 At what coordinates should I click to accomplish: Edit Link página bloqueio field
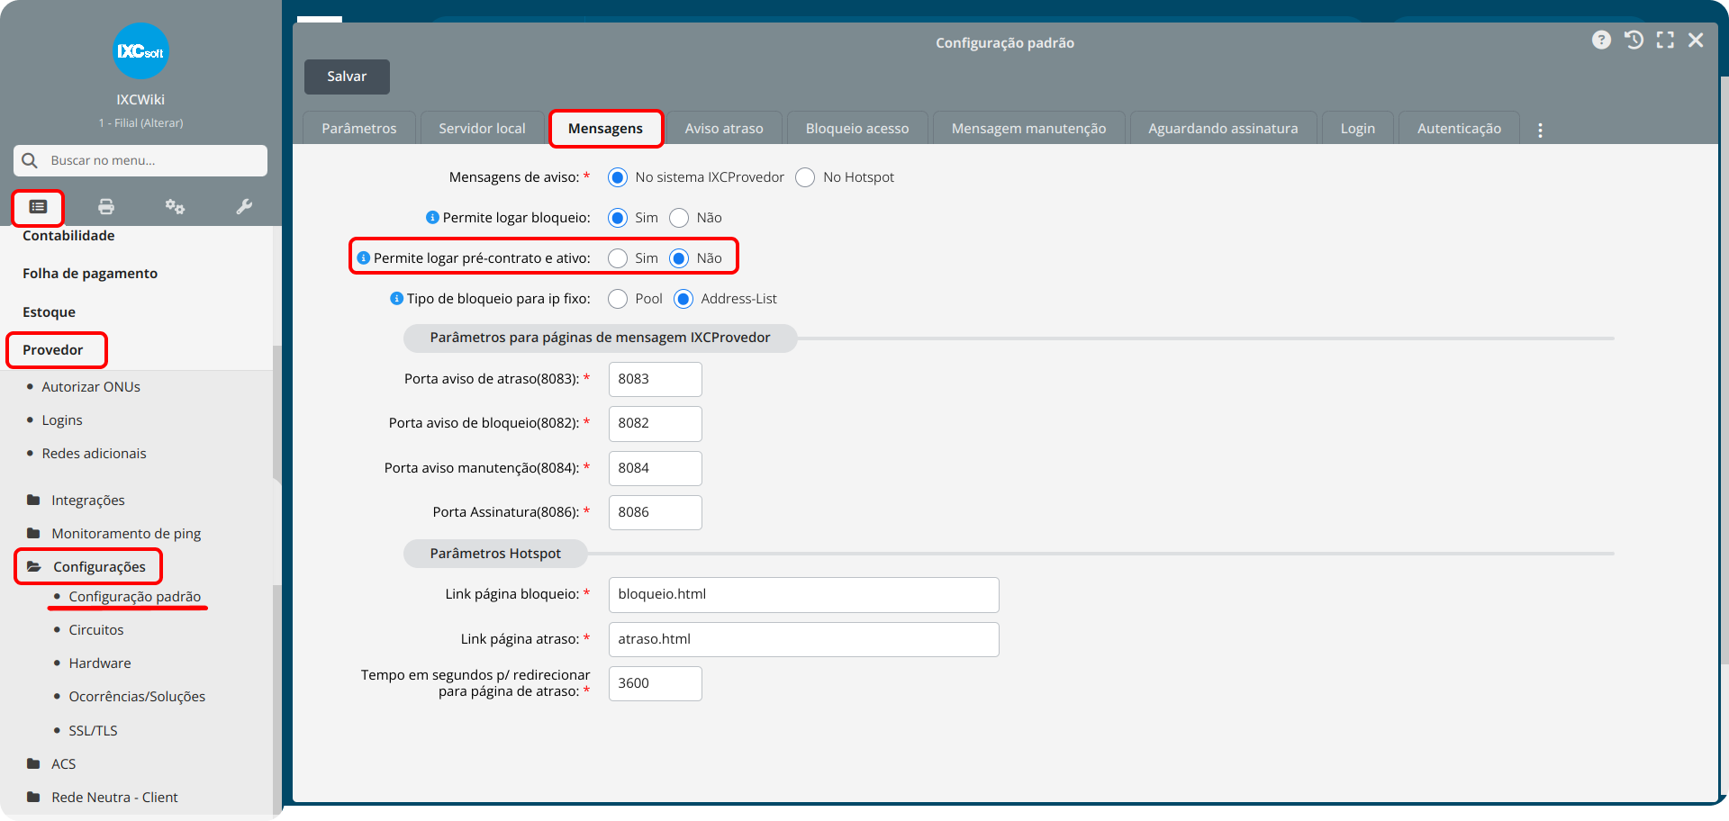[x=803, y=594]
